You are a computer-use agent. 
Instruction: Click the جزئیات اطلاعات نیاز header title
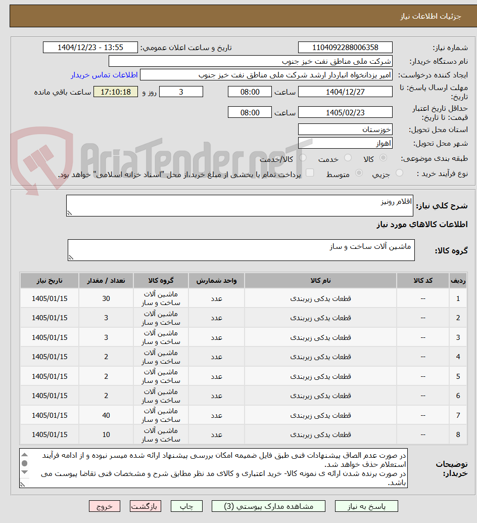click(431, 16)
